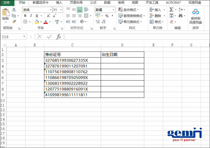Screen dimensions: 210x148
Task: Toggle Bold formatting
Action: pyautogui.click(x=25, y=16)
